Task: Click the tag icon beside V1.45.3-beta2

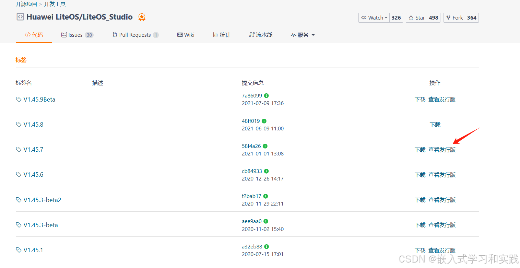Action: click(19, 200)
